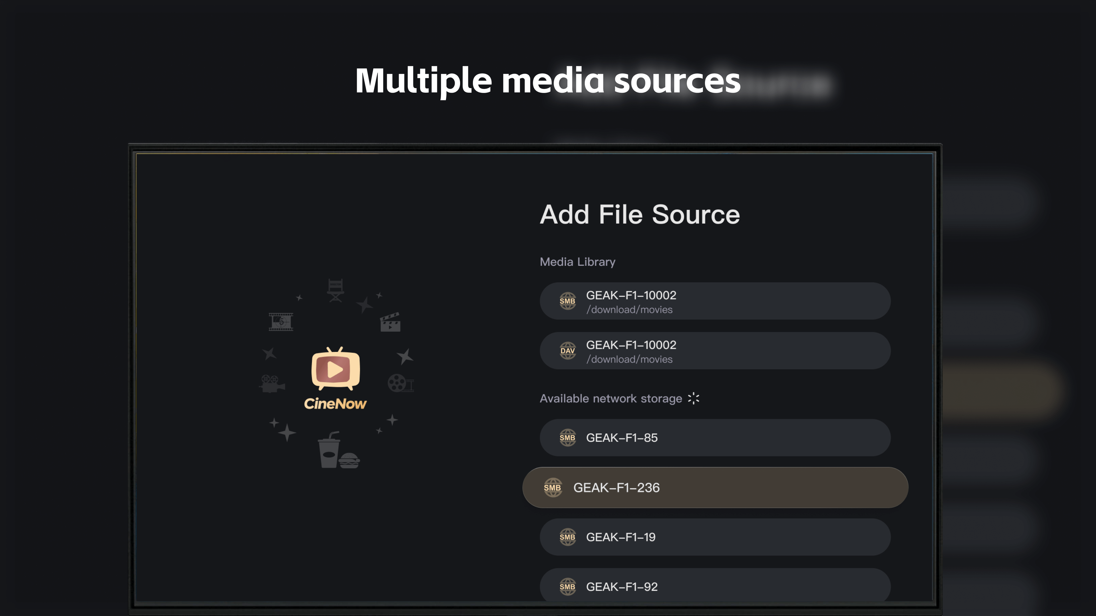Viewport: 1096px width, 616px height.
Task: Click /download/movies path under DAV entry
Action: 629,359
